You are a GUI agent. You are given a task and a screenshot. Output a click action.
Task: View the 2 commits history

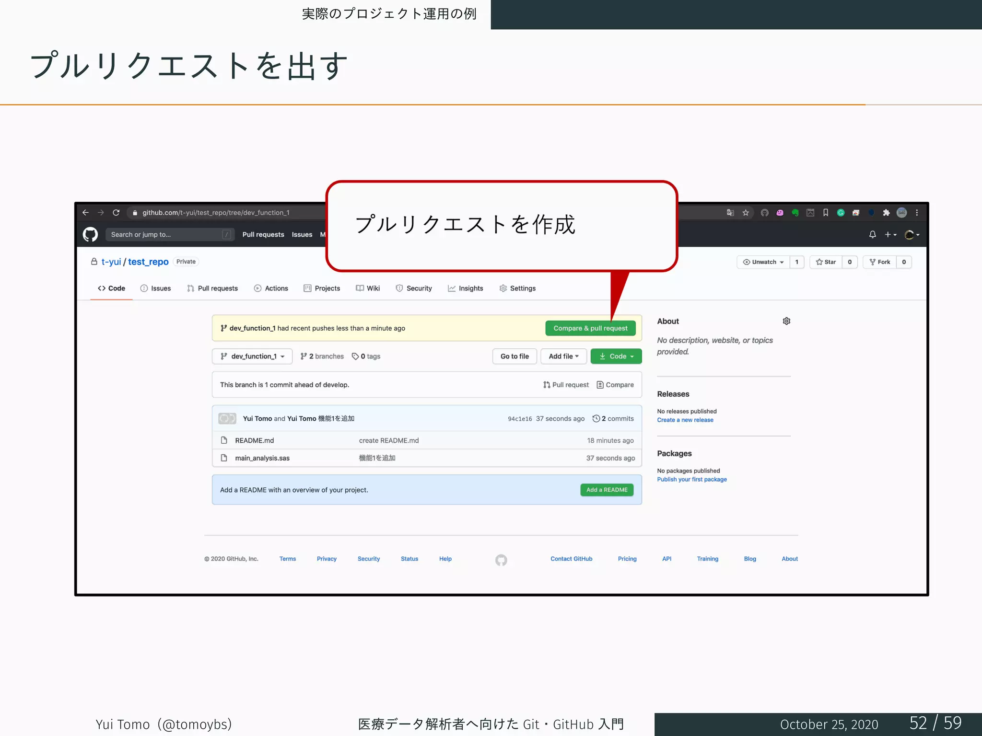point(613,418)
